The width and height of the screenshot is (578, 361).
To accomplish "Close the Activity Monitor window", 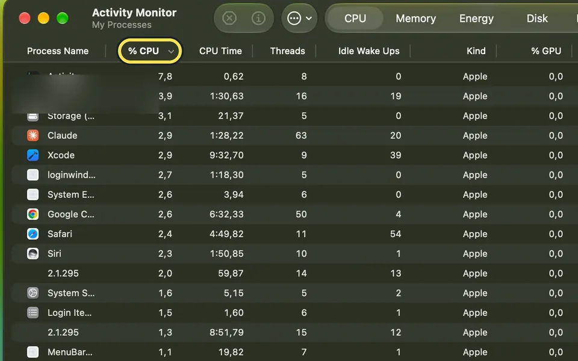I will [x=25, y=18].
